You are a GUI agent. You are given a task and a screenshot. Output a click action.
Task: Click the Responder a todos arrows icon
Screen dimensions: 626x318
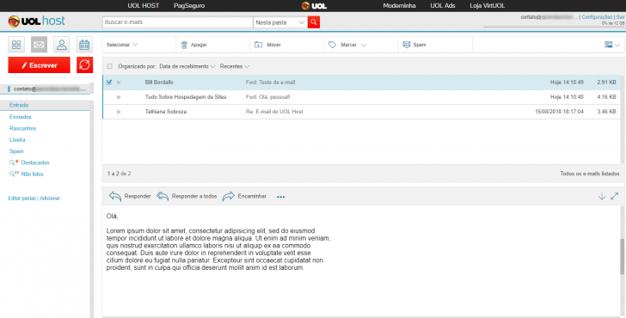coord(163,196)
